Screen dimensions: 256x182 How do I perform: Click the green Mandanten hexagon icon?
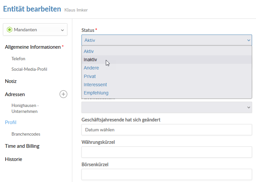click(x=10, y=30)
